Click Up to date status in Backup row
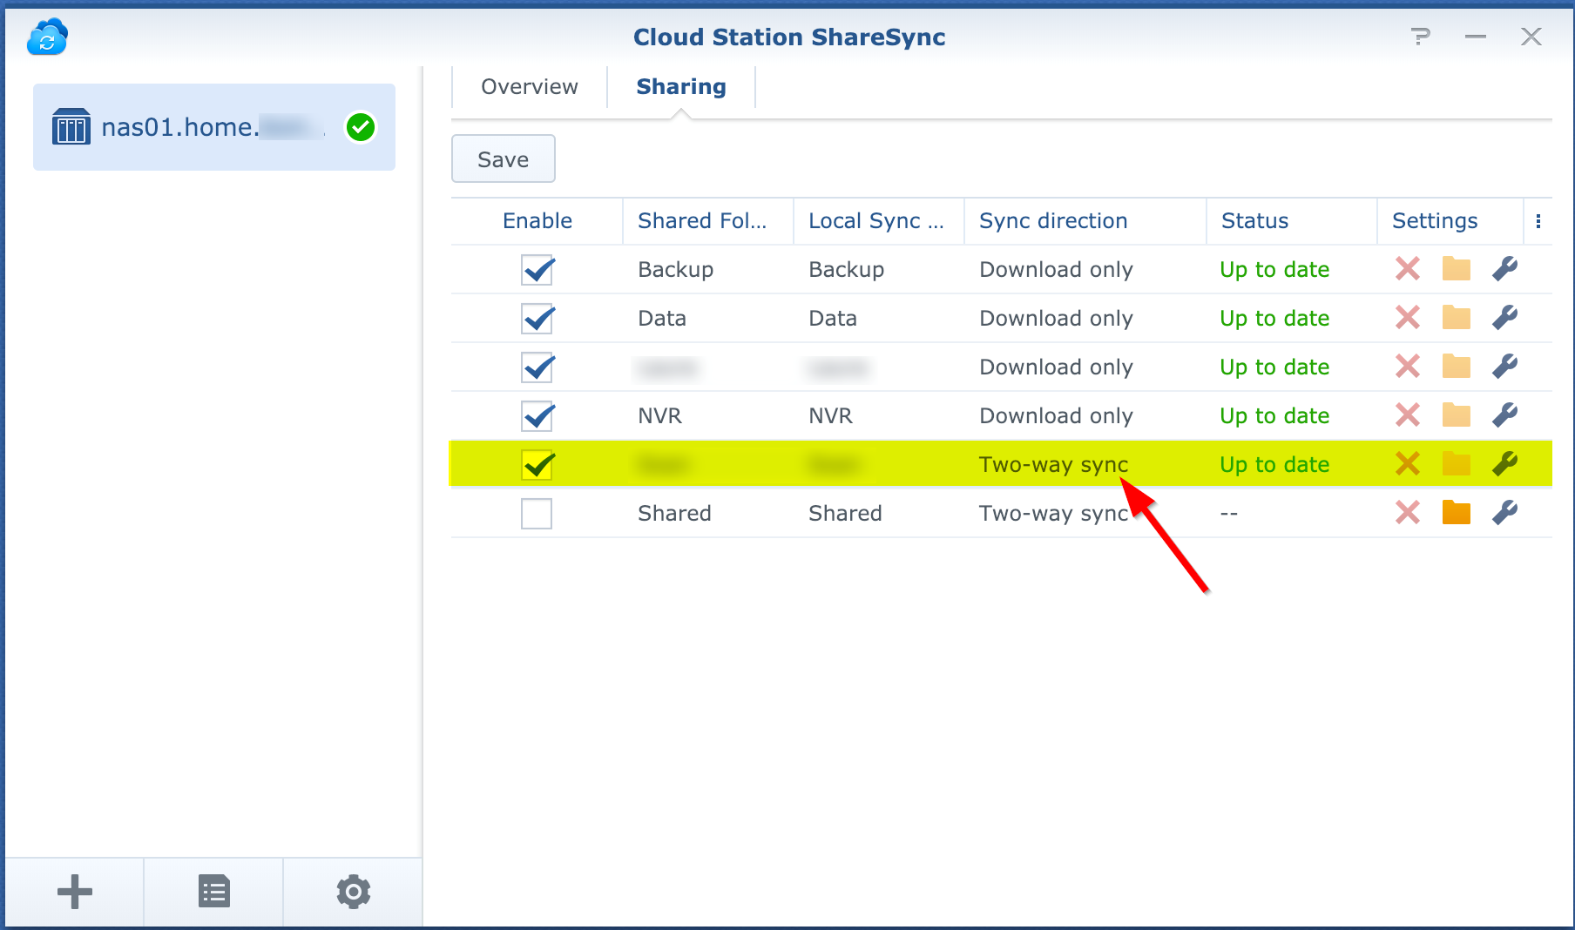The width and height of the screenshot is (1575, 930). (1274, 270)
